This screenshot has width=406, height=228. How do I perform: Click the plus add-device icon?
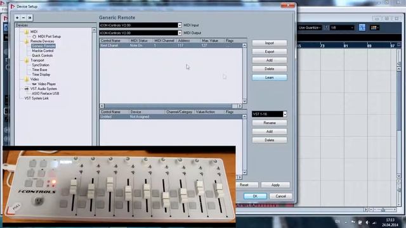click(x=17, y=18)
